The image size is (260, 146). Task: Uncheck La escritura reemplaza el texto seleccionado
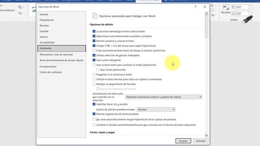click(94, 31)
